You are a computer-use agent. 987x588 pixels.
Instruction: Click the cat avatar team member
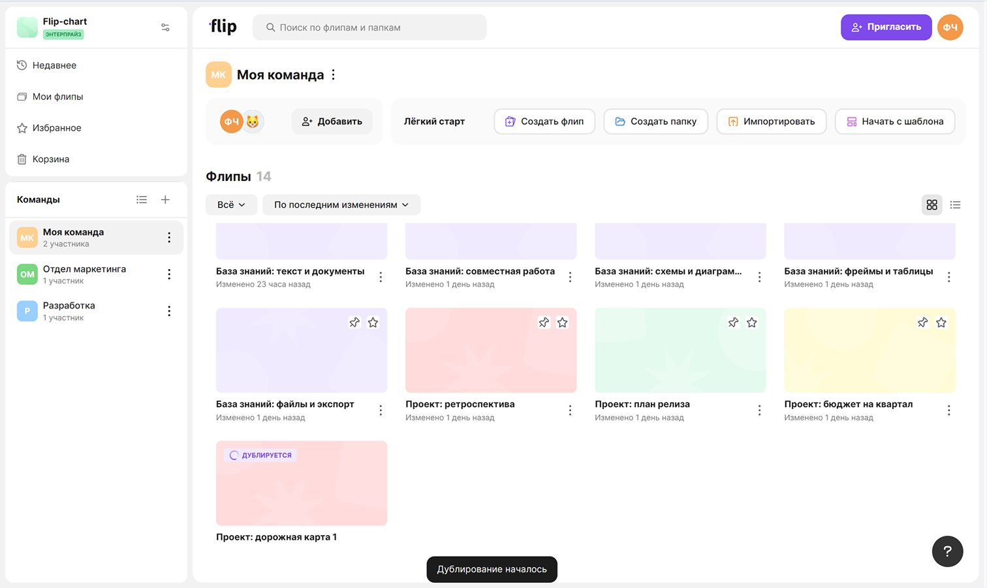(x=253, y=122)
